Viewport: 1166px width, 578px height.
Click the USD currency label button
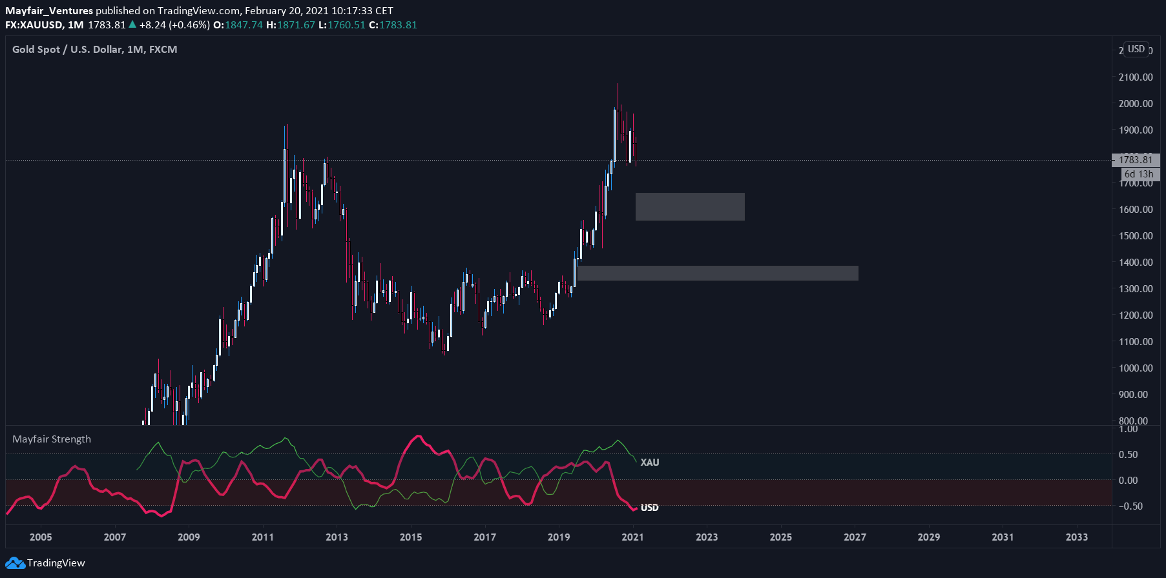click(x=1136, y=49)
